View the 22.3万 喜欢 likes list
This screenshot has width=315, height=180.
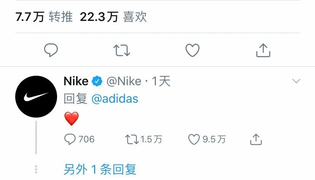click(x=113, y=17)
